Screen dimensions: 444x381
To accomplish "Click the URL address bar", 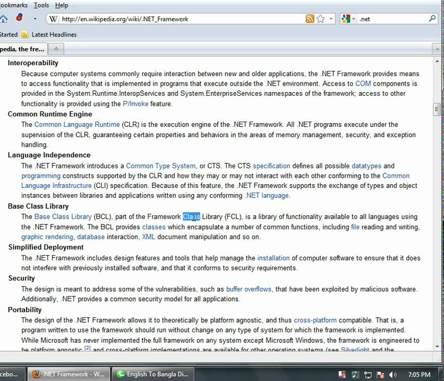I will pyautogui.click(x=181, y=19).
